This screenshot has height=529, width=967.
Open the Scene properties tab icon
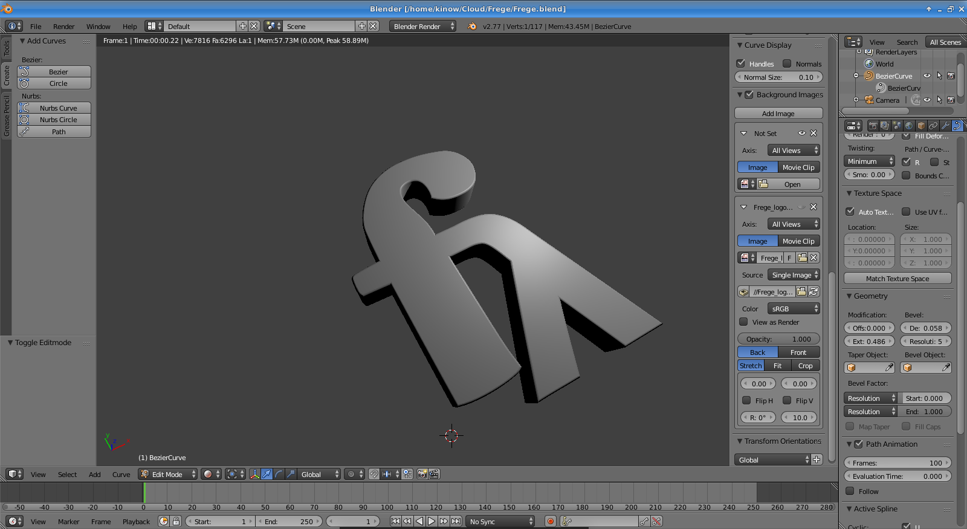coord(897,126)
